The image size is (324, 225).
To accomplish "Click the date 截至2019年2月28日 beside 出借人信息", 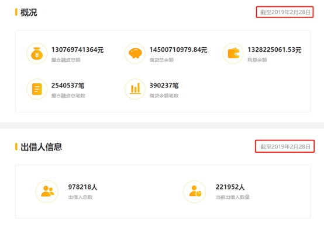I will (285, 146).
